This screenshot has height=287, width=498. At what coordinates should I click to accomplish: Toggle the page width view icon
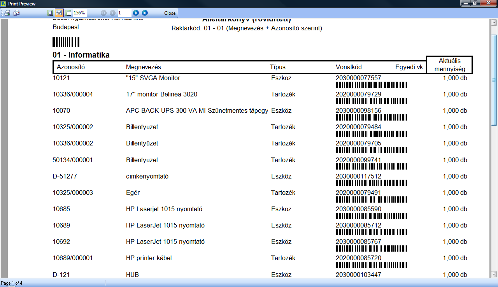tap(59, 13)
